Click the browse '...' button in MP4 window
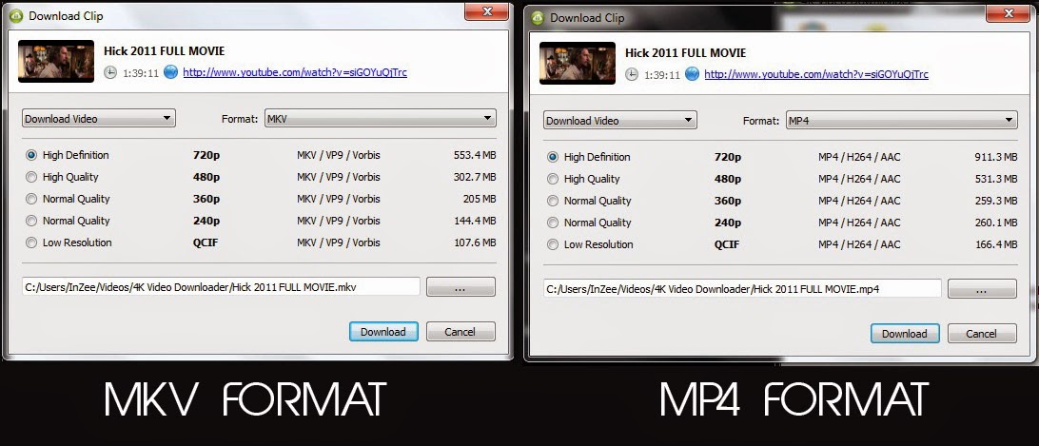The width and height of the screenshot is (1039, 446). point(982,289)
